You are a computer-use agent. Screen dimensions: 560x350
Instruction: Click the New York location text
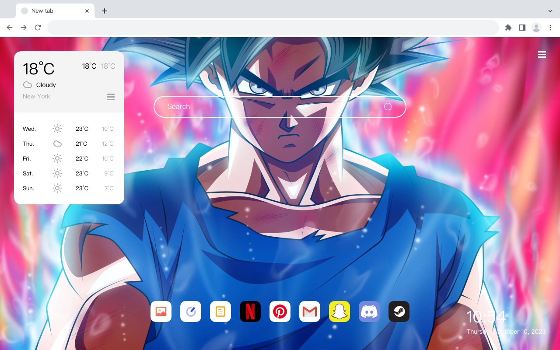click(x=36, y=96)
